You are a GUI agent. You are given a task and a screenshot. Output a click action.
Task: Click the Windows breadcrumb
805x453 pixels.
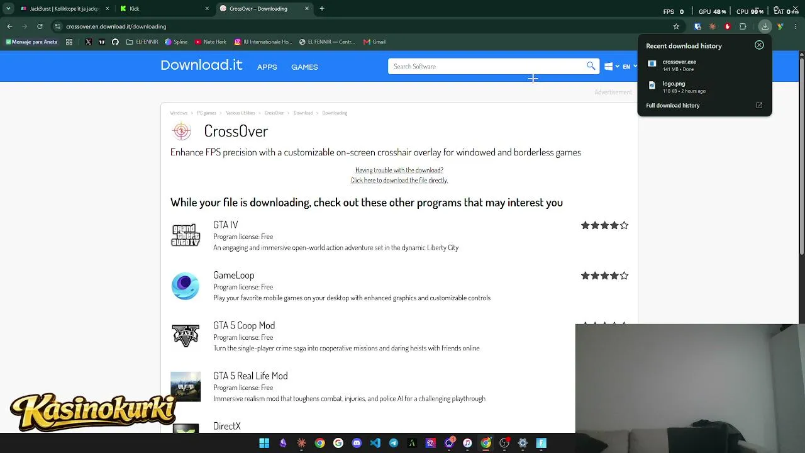[179, 113]
